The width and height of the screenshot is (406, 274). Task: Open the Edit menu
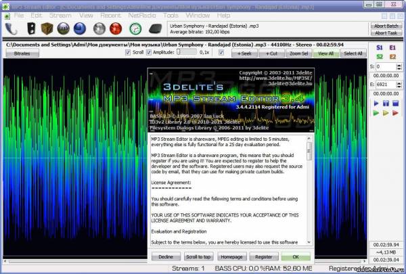tap(37, 16)
